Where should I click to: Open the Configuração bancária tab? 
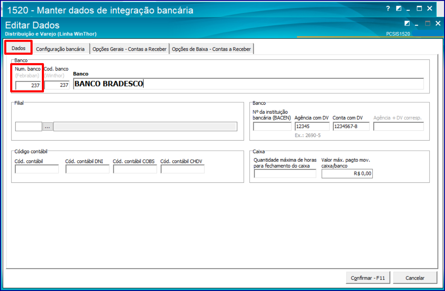pos(60,49)
